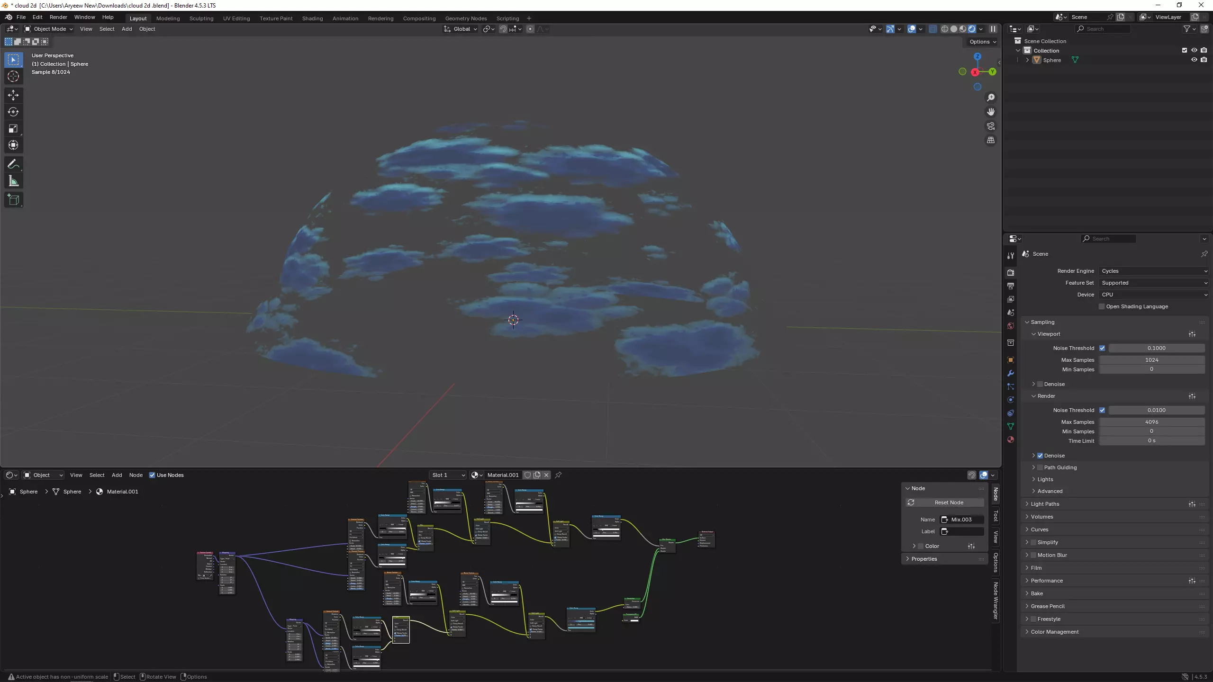Click the pin material icon in node editor
The image size is (1213, 682).
tap(558, 475)
